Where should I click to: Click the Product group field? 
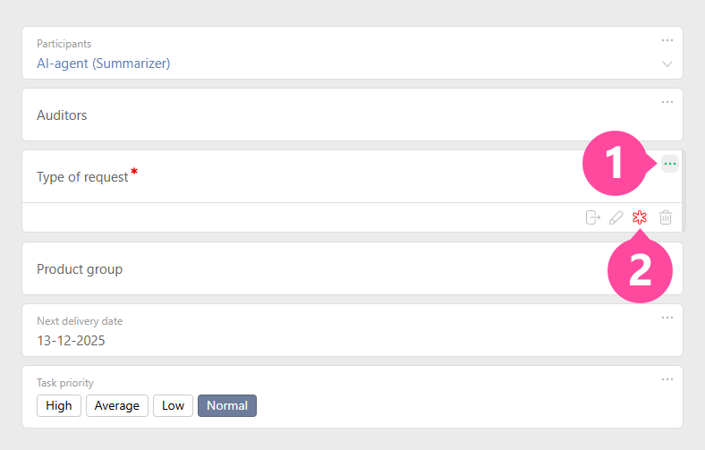coord(80,269)
